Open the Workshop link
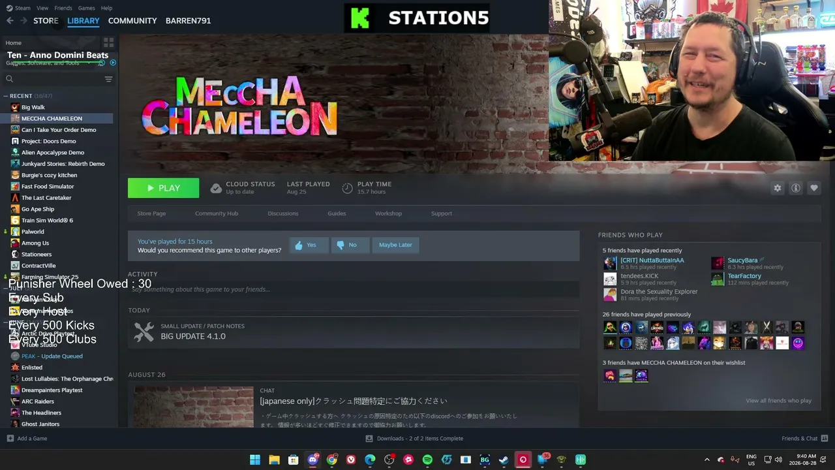This screenshot has height=470, width=835. coord(388,213)
